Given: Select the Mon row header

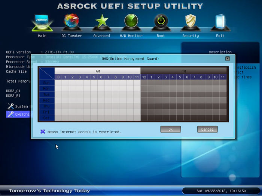Looking at the screenshot, I should [47, 89].
